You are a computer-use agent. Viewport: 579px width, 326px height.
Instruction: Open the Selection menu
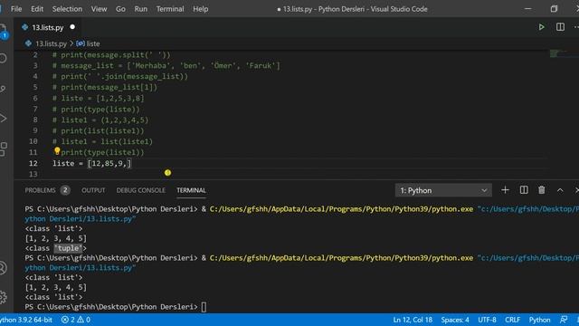pos(67,9)
